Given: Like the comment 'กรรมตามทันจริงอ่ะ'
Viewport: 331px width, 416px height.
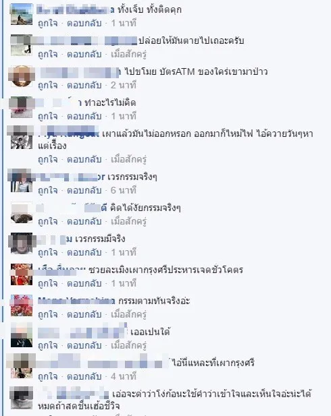Looking at the screenshot, I should pyautogui.click(x=47, y=315).
